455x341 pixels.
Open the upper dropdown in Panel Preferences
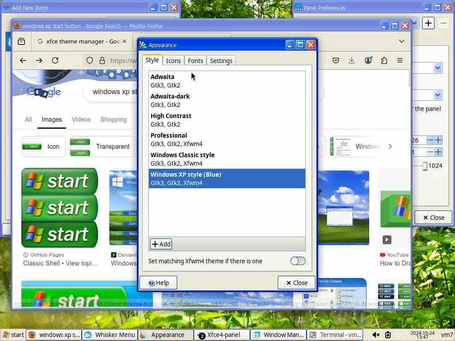click(x=438, y=68)
